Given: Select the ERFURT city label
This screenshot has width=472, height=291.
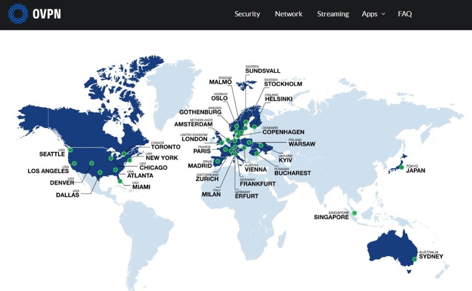Looking at the screenshot, I should coord(247,196).
